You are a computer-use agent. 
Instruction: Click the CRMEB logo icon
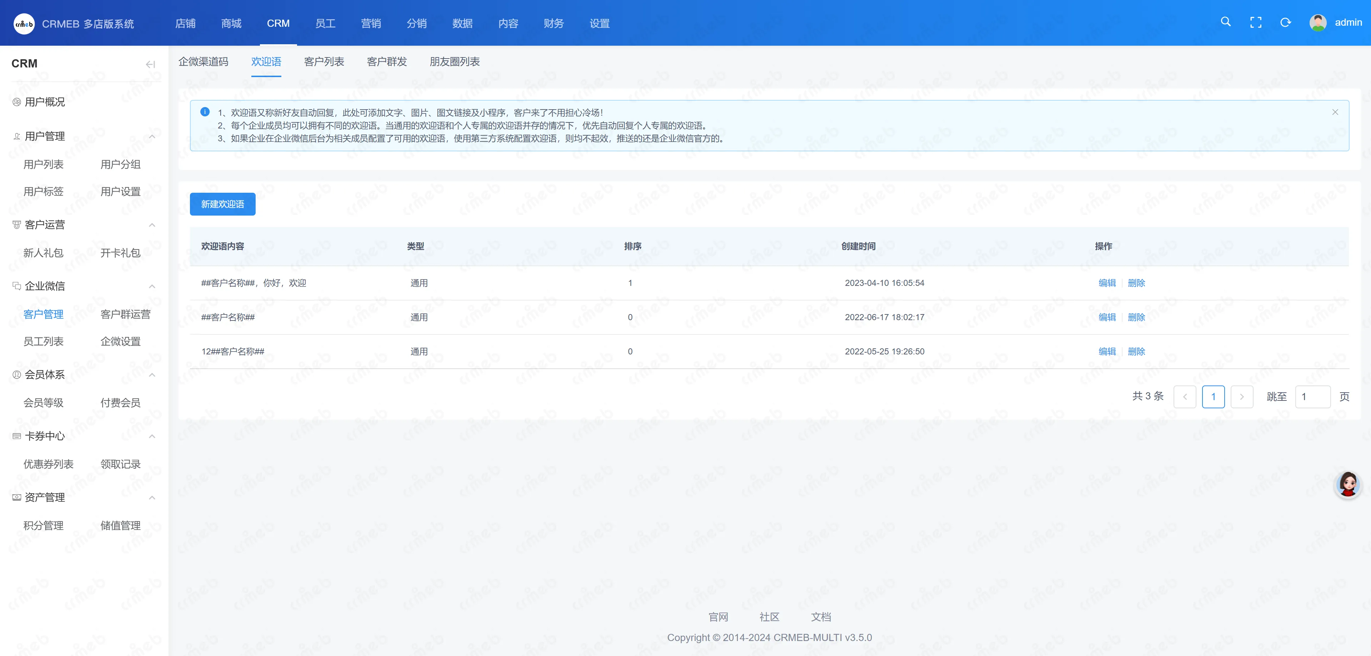[24, 24]
